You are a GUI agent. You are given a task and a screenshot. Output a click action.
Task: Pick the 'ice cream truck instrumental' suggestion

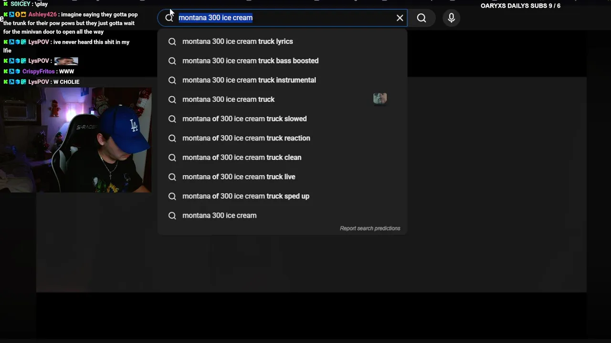point(249,80)
